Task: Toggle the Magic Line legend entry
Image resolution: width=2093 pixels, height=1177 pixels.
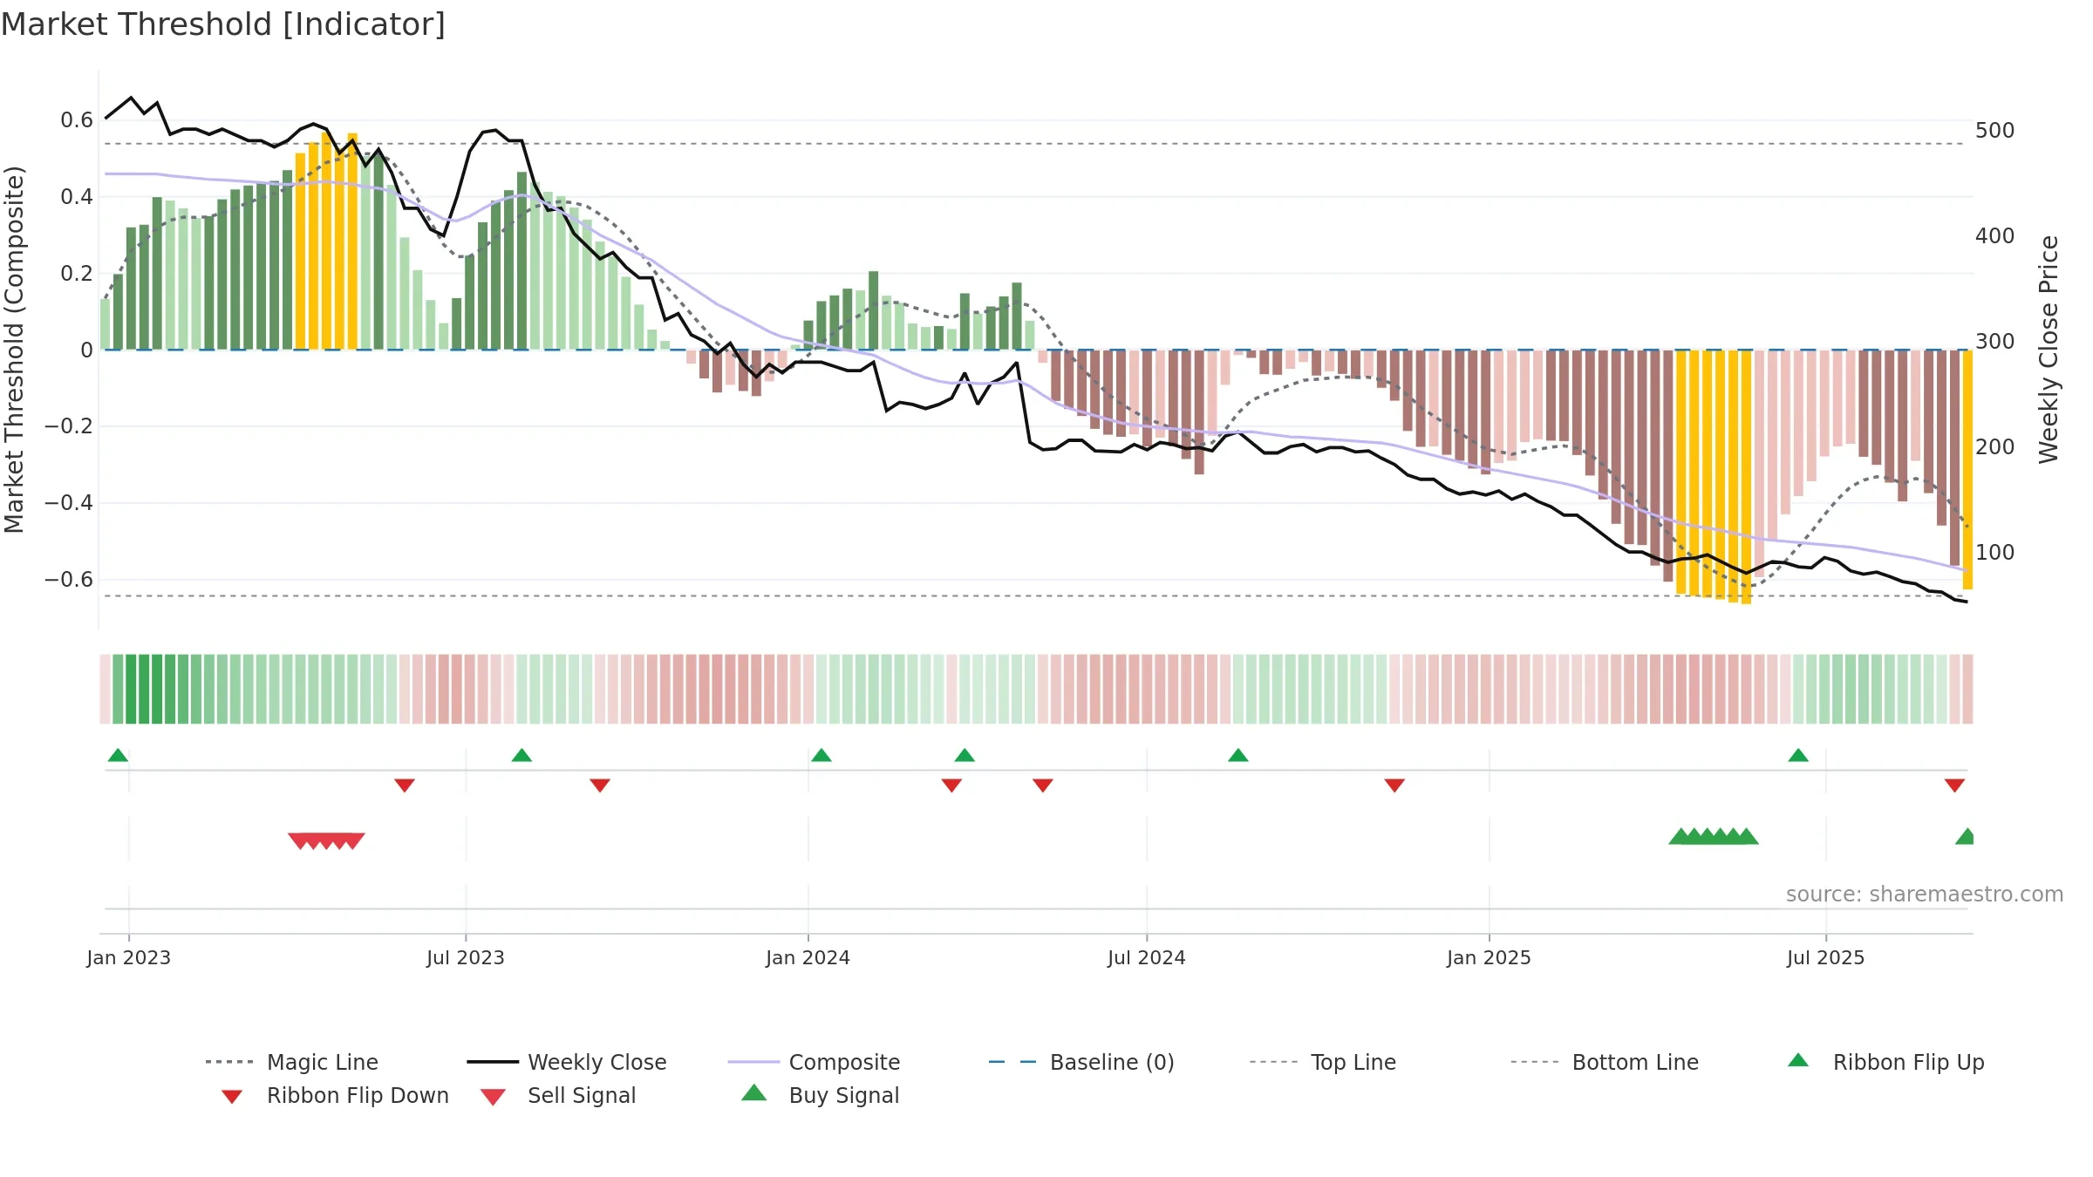Action: pos(292,1062)
